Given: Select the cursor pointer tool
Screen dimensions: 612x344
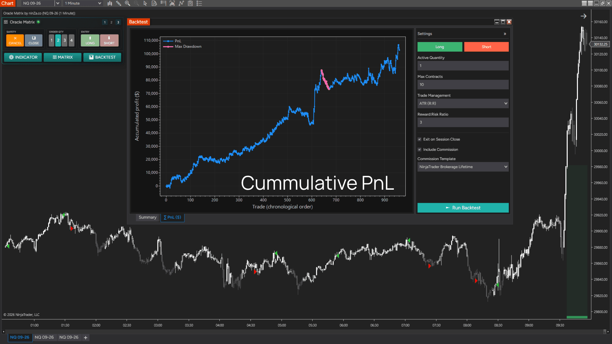Looking at the screenshot, I should 145,3.
